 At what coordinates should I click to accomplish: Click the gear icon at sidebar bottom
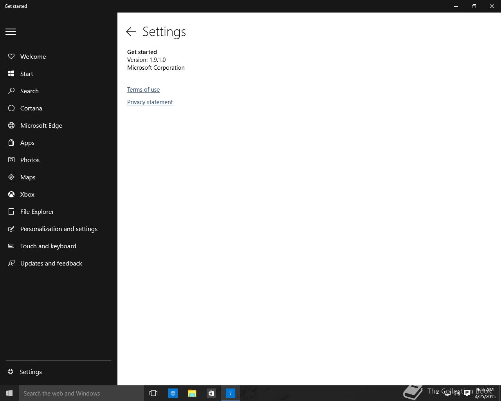[x=11, y=372]
